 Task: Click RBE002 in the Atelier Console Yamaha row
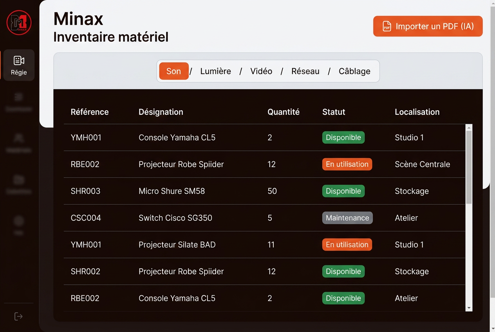[x=85, y=298]
